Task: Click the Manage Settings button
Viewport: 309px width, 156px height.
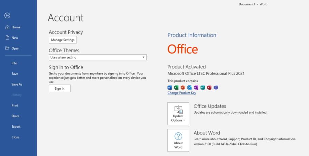Action: pyautogui.click(x=63, y=40)
